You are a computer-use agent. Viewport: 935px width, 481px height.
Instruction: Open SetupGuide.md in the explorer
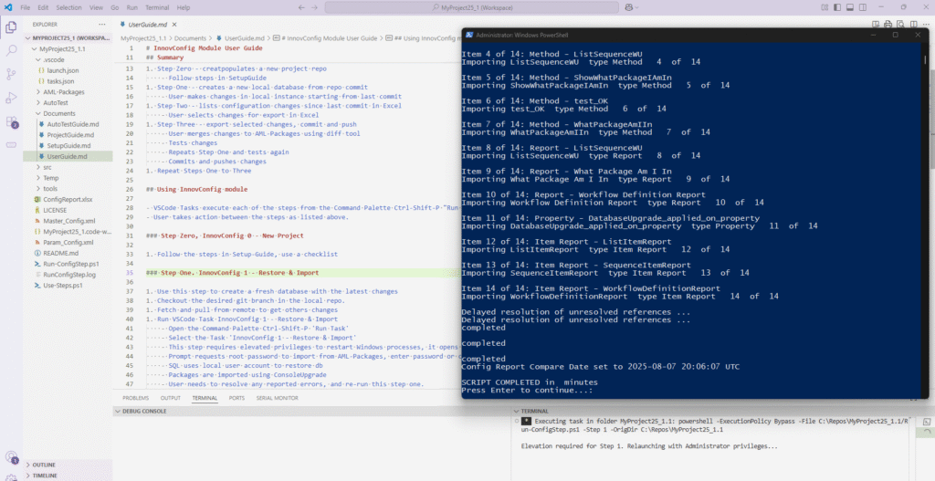pyautogui.click(x=68, y=145)
